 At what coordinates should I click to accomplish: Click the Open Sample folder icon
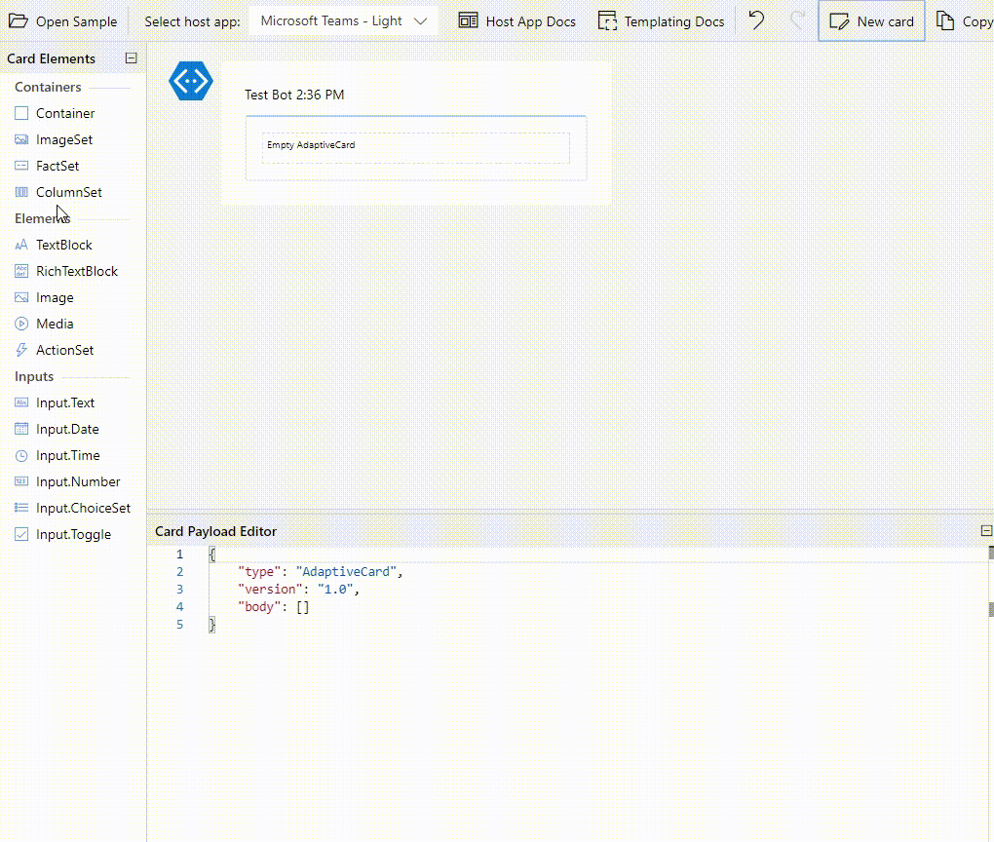(x=18, y=20)
